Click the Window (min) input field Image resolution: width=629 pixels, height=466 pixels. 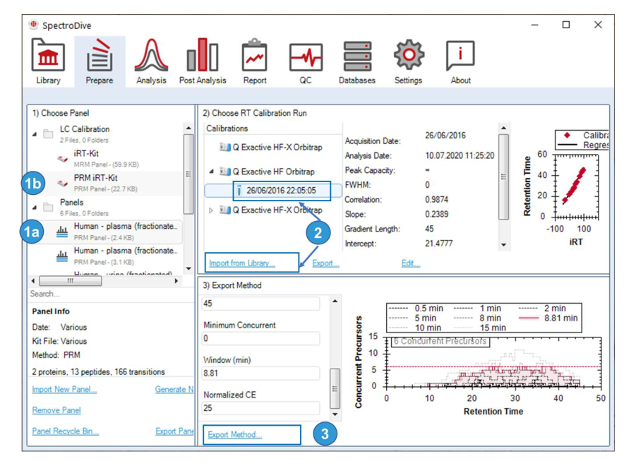pos(260,374)
